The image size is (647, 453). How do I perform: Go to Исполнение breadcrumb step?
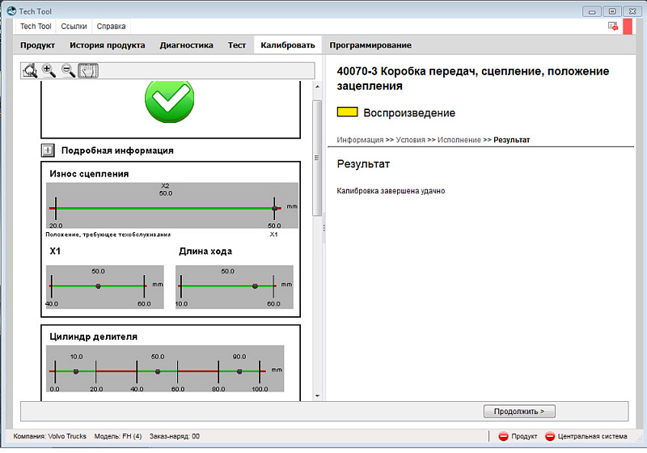459,140
